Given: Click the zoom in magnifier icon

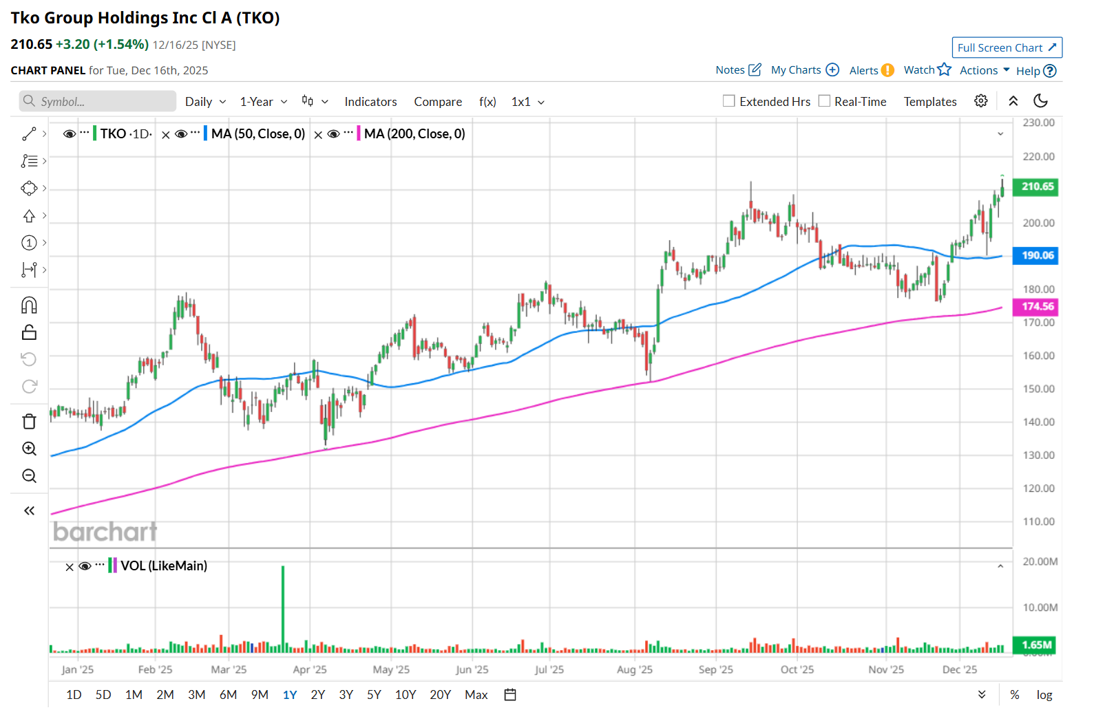Looking at the screenshot, I should pyautogui.click(x=29, y=449).
